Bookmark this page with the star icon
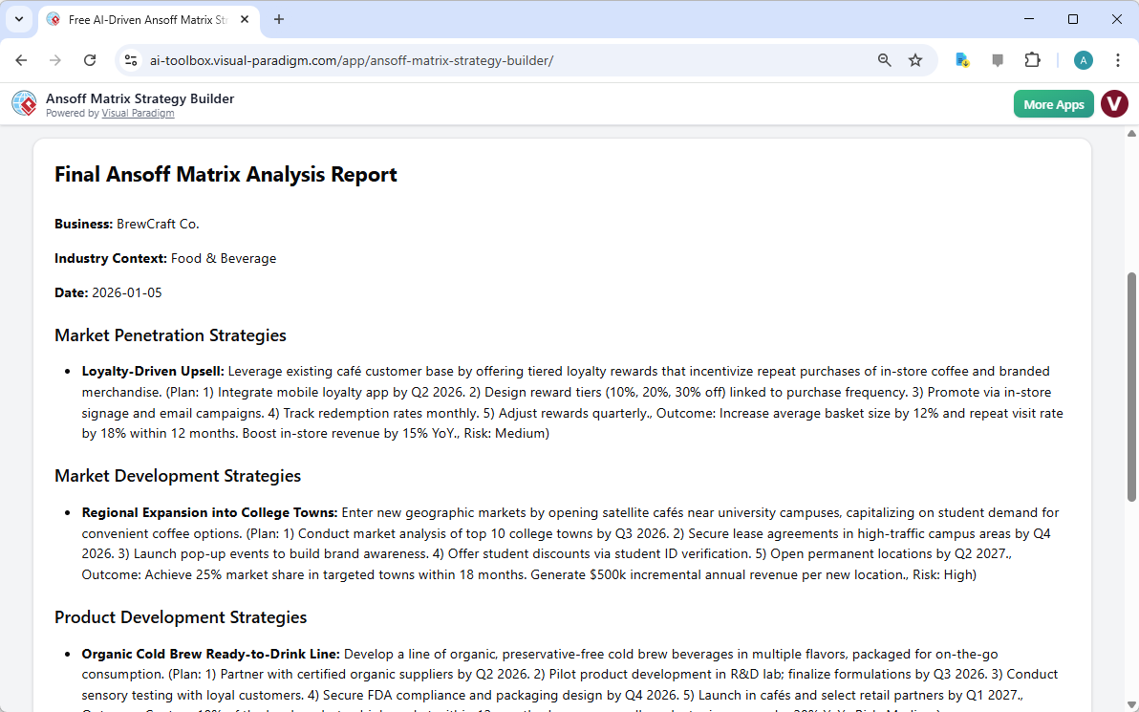The width and height of the screenshot is (1139, 712). click(x=915, y=60)
